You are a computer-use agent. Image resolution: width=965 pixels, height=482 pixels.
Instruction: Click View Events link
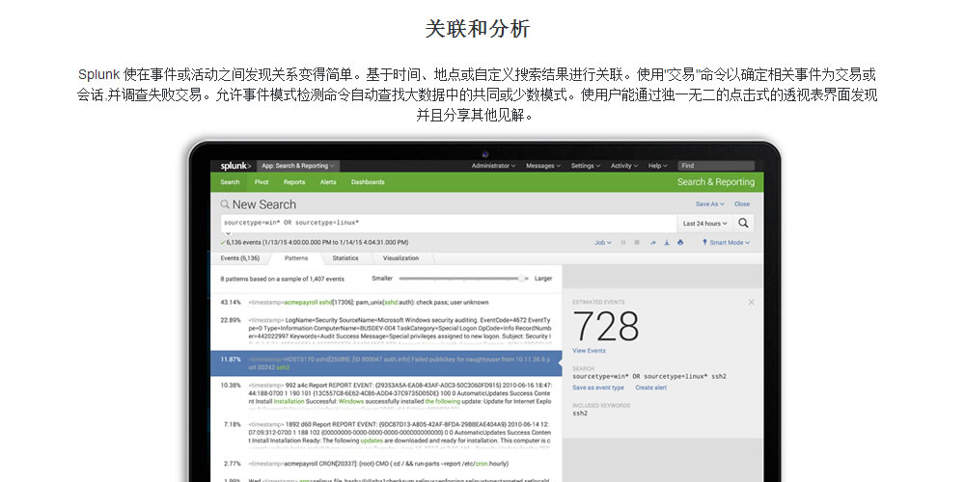pyautogui.click(x=589, y=351)
